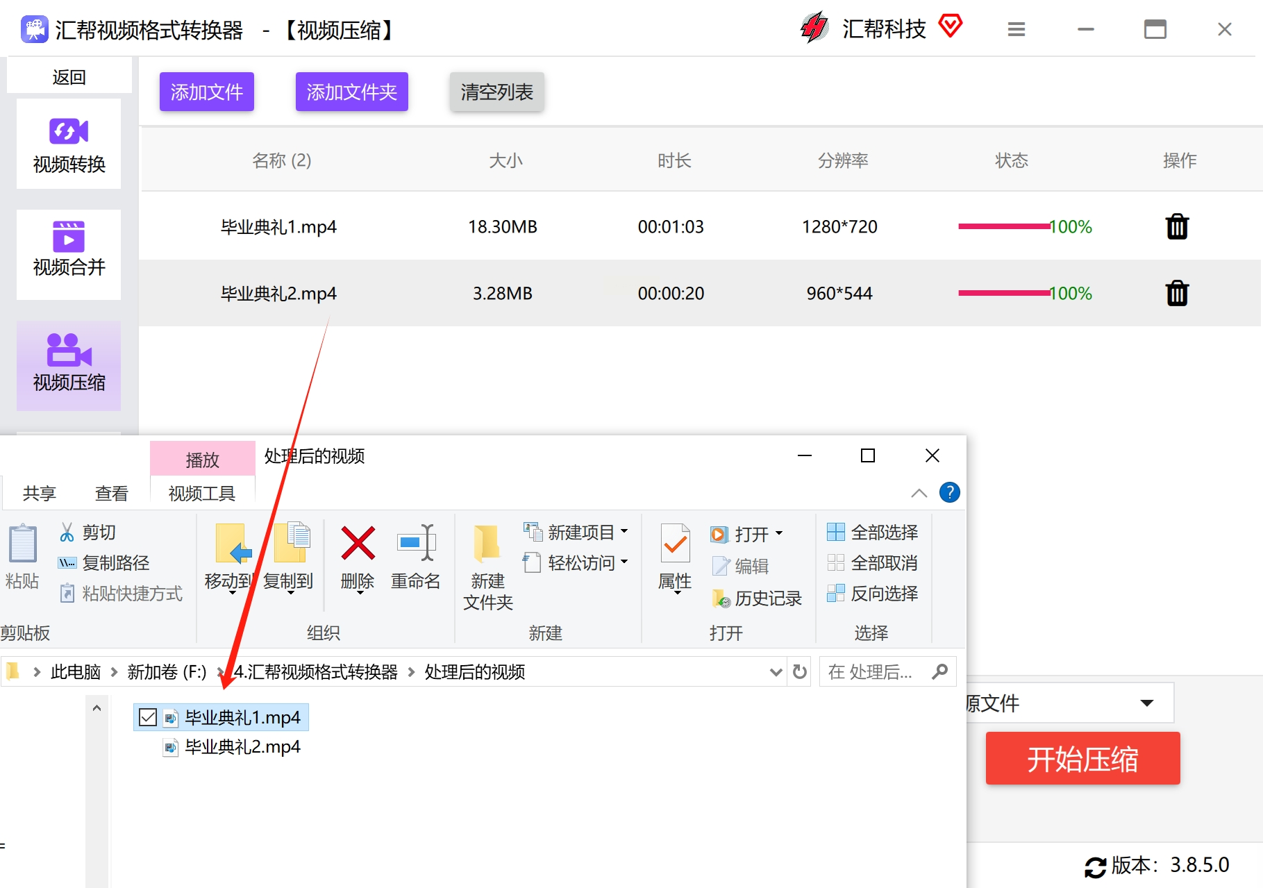This screenshot has width=1263, height=888.
Task: Switch to the 查看 ribbon tab
Action: (x=112, y=494)
